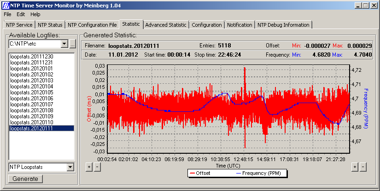This screenshot has height=191, width=380.
Task: Open the Notification tab
Action: tap(240, 25)
